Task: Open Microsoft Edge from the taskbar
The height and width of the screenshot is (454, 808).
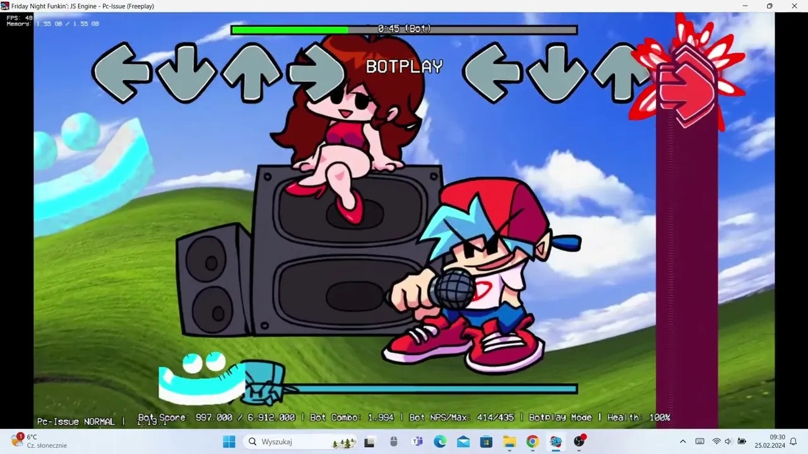Action: tap(440, 441)
